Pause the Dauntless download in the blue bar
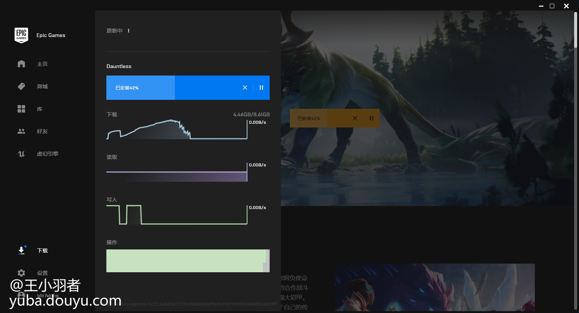The width and height of the screenshot is (579, 313). point(261,88)
